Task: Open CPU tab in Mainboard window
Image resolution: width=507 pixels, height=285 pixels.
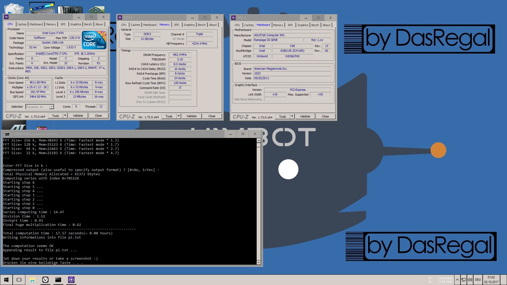Action: pos(237,25)
